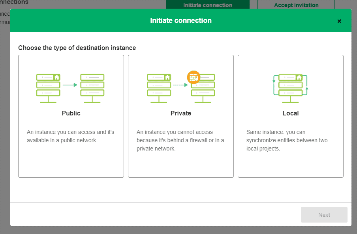Click the orange firewall badge icon
Viewport: 357px width, 234px height.
coord(194,77)
